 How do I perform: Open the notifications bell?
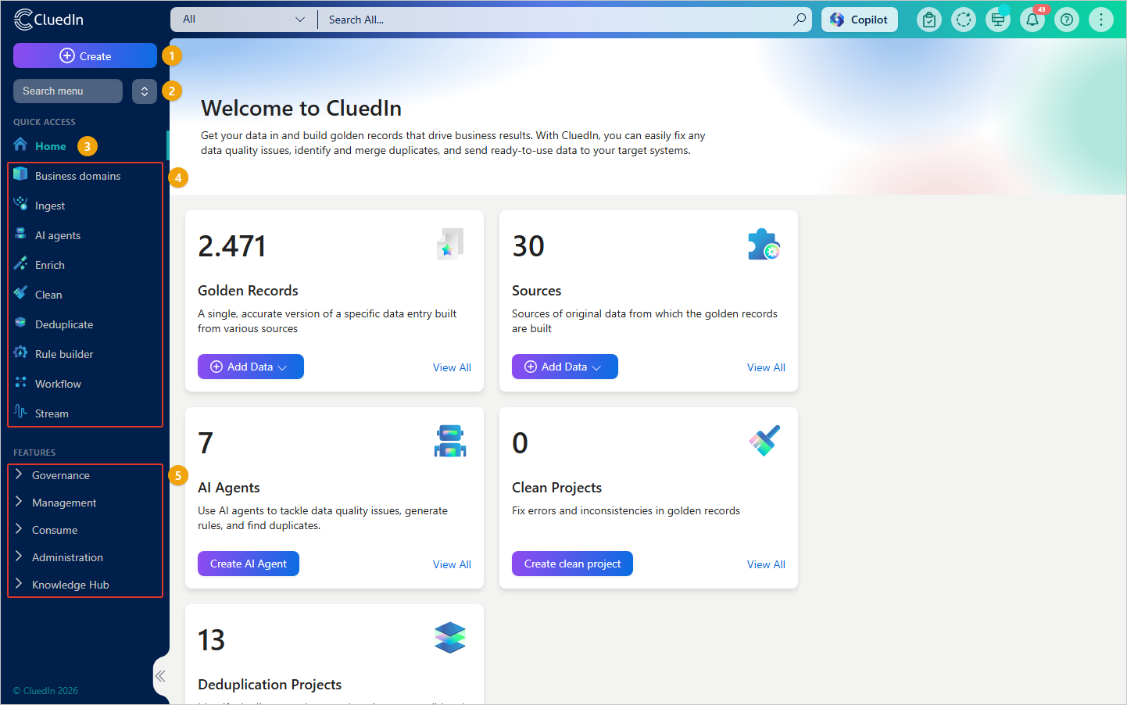(x=1032, y=20)
